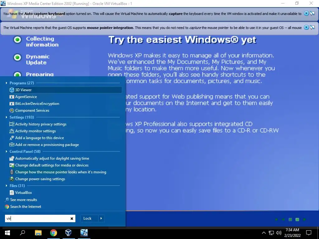Click the Lock button
319x239 pixels.
pyautogui.click(x=89, y=218)
